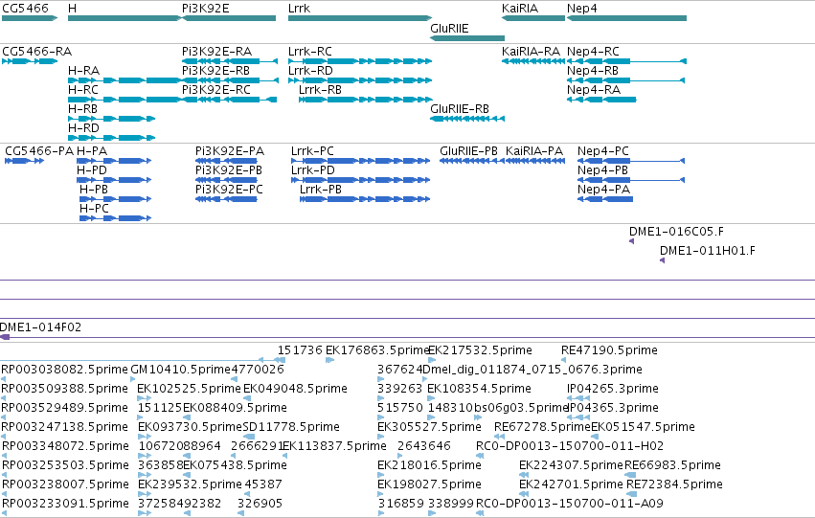This screenshot has height=518, width=815.
Task: Select the H gene bar
Action: pyautogui.click(x=125, y=18)
